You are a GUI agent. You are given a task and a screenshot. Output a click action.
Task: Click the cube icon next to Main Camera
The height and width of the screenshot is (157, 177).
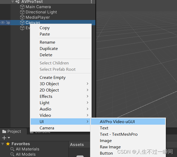pyautogui.click(x=22, y=7)
